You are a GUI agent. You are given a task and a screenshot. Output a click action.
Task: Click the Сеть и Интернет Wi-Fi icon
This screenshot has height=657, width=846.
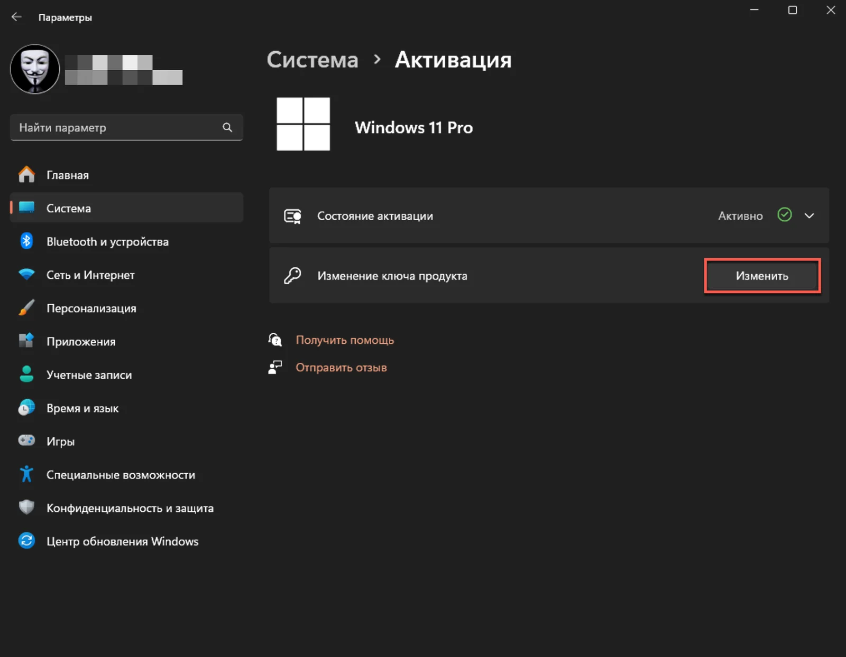(x=26, y=275)
